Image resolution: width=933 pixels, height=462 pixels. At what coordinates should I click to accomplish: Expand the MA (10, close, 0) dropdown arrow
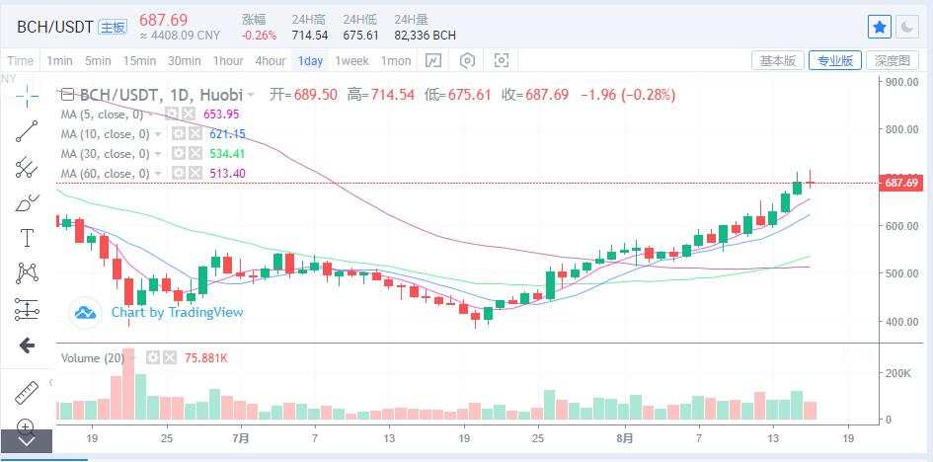158,134
